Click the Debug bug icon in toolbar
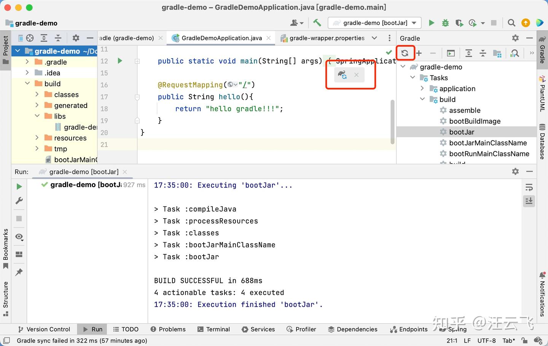548x346 pixels. click(x=445, y=23)
